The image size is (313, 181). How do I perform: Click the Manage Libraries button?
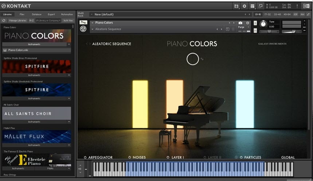pos(17,20)
